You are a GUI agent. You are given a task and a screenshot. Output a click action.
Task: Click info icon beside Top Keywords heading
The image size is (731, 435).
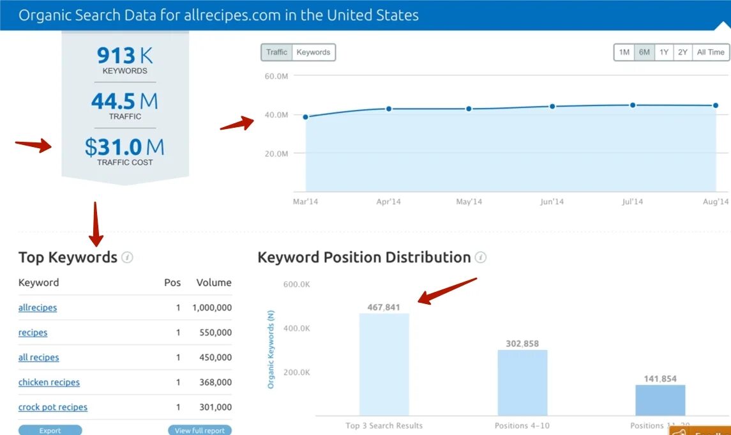128,257
